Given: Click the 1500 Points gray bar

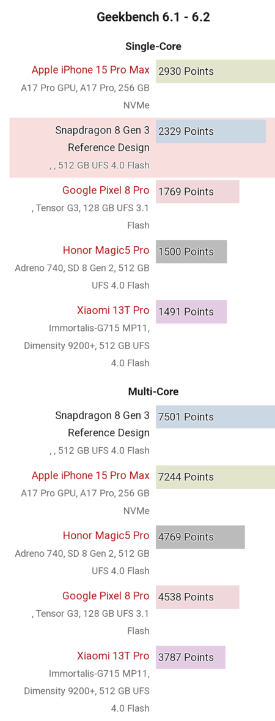Looking at the screenshot, I should pyautogui.click(x=191, y=252).
